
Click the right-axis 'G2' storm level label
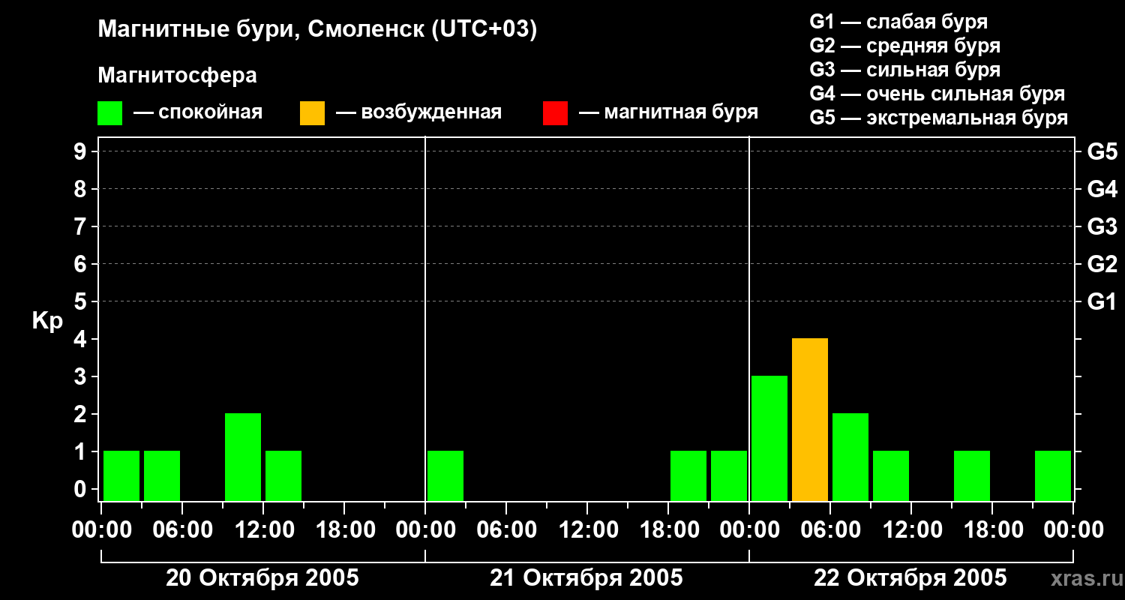[x=1102, y=264]
